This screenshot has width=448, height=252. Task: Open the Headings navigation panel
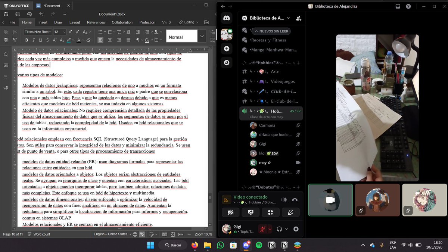tap(6, 77)
